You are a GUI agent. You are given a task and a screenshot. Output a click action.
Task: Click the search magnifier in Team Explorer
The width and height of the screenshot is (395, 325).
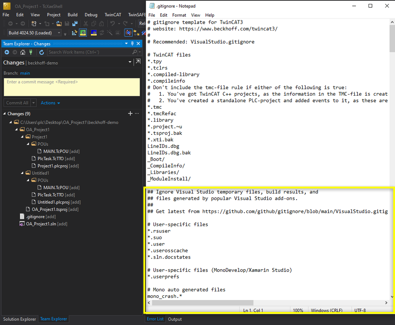(135, 52)
